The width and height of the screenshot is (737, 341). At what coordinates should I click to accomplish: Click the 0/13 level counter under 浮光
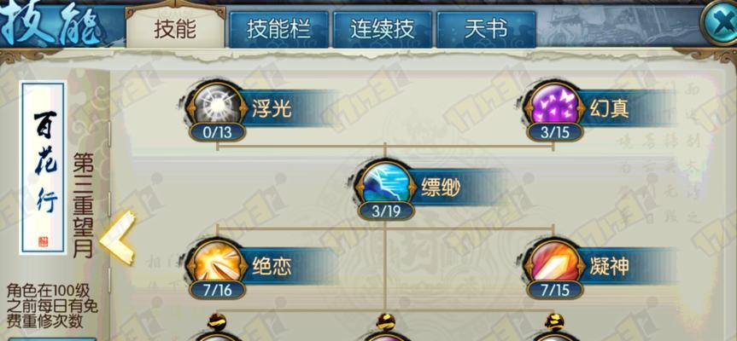click(217, 133)
